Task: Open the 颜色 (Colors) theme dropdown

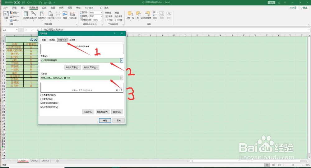Action: (x=14, y=13)
